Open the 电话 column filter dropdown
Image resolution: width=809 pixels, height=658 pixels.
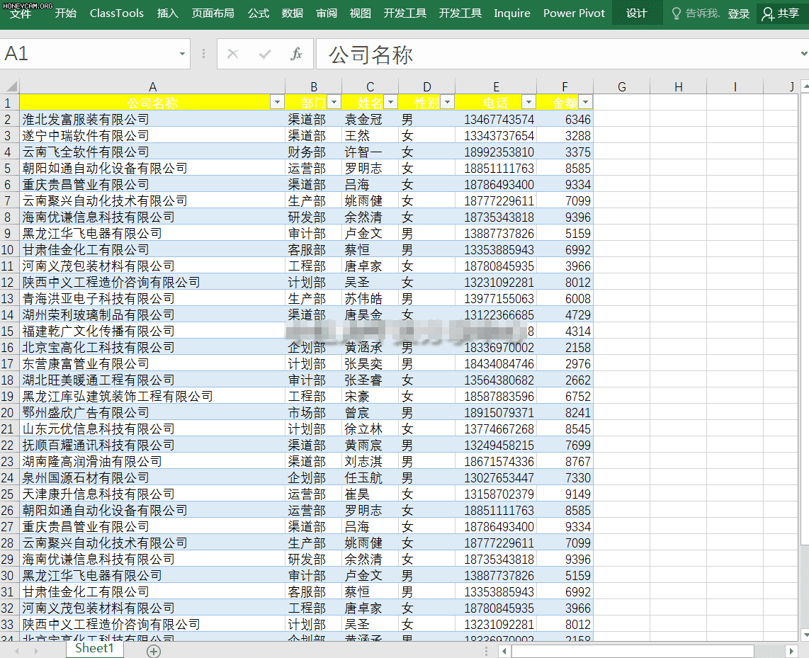pyautogui.click(x=528, y=102)
